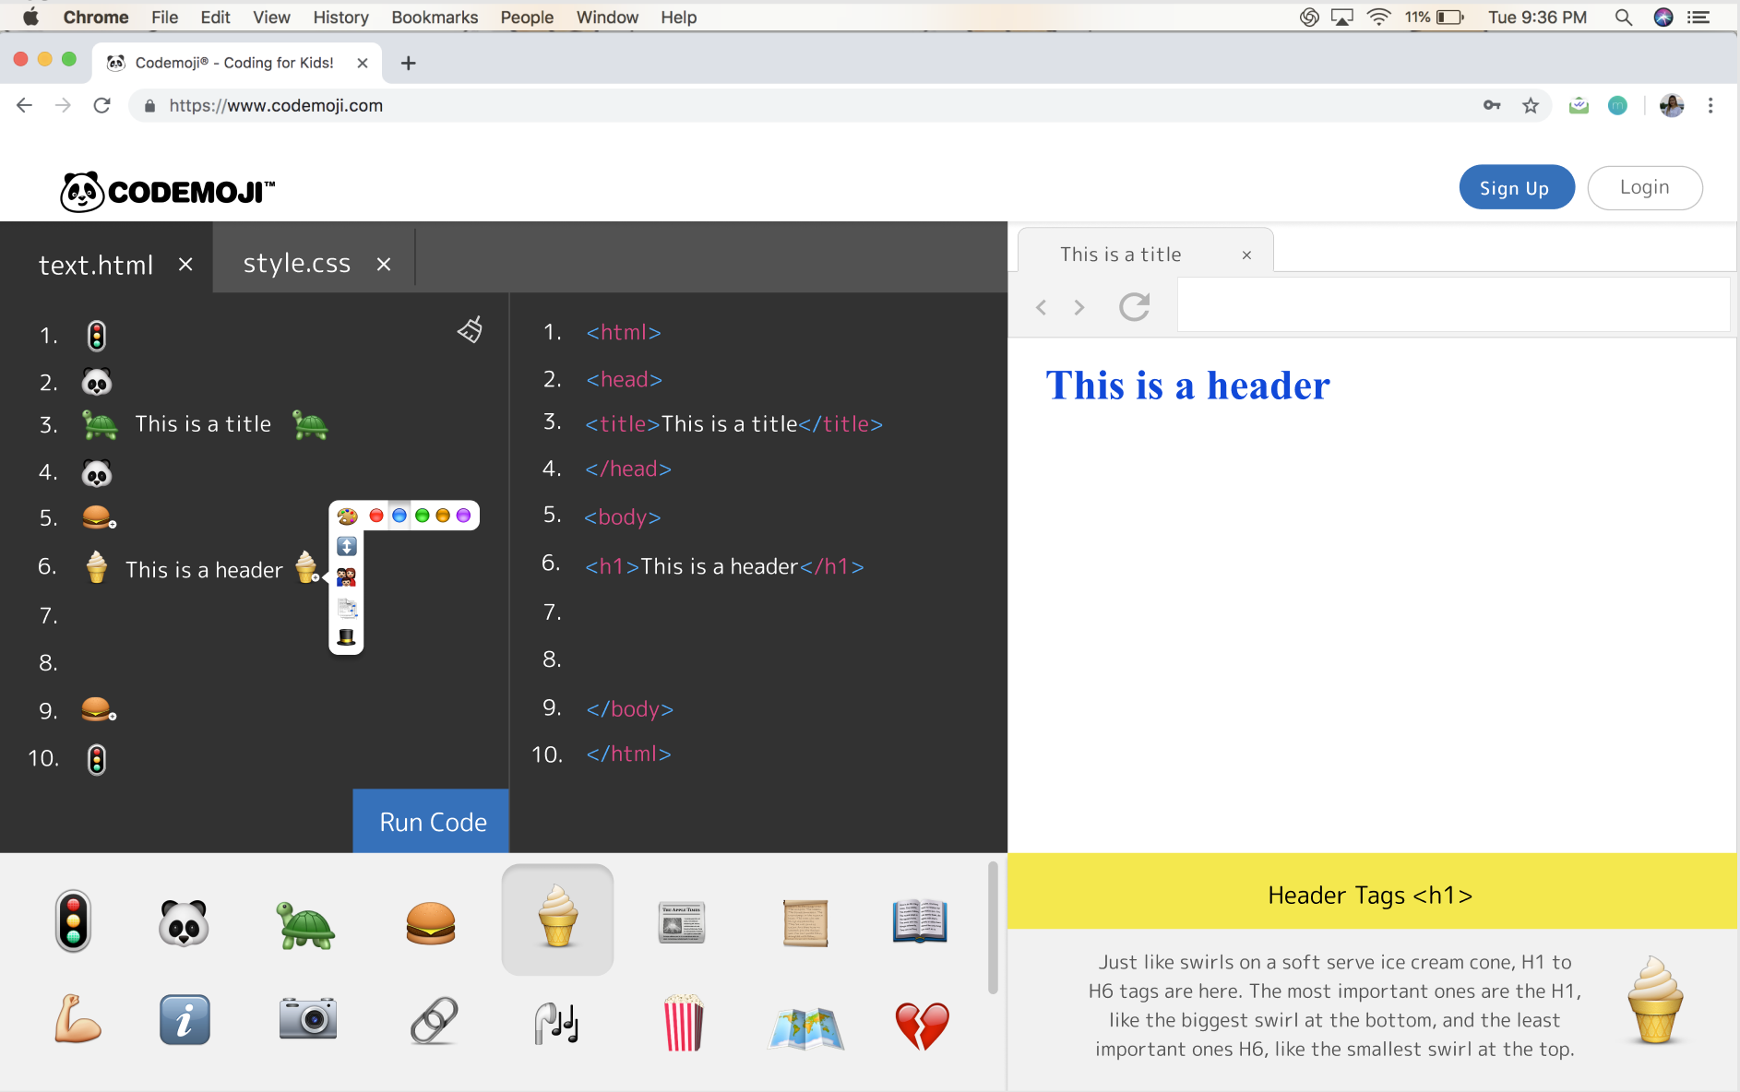This screenshot has height=1092, width=1740.
Task: Click the Sign Up button
Action: 1515,187
